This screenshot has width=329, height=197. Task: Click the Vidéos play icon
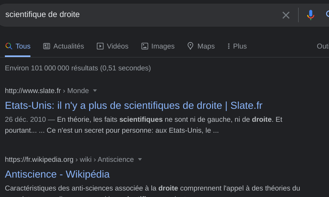[100, 46]
